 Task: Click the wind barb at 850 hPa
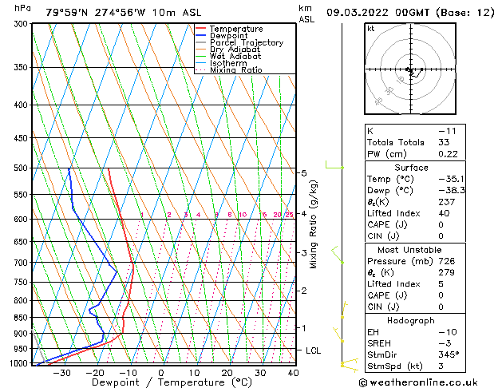point(344,310)
